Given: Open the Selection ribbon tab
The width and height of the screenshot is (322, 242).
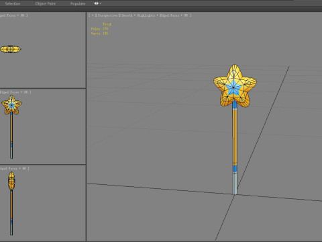Looking at the screenshot, I should tap(13, 3).
